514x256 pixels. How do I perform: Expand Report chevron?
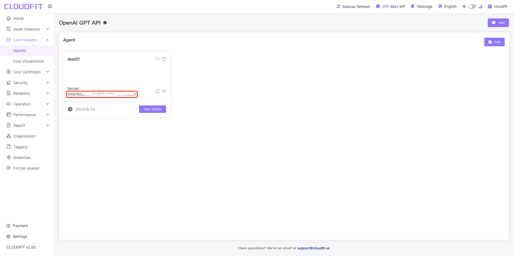point(48,125)
